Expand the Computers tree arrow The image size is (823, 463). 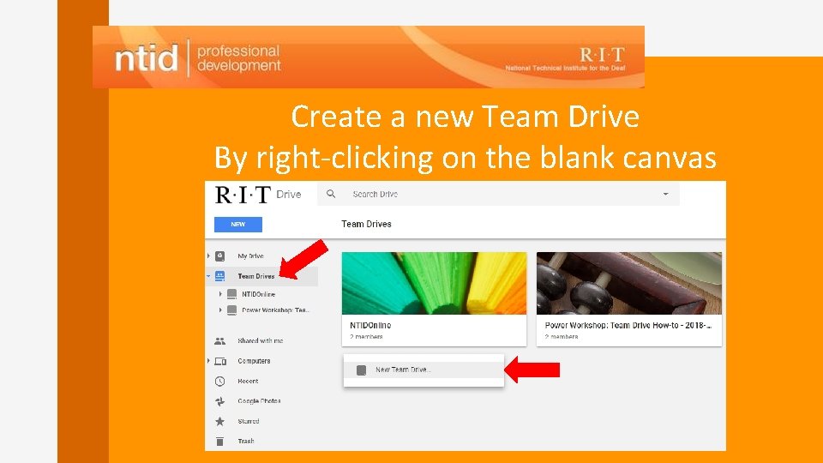click(x=208, y=361)
